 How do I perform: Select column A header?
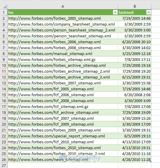[63, 6]
